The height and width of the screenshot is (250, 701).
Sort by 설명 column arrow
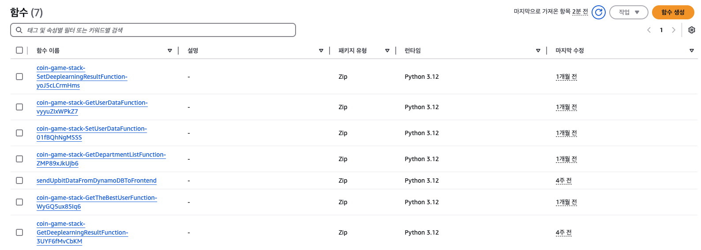tap(321, 51)
